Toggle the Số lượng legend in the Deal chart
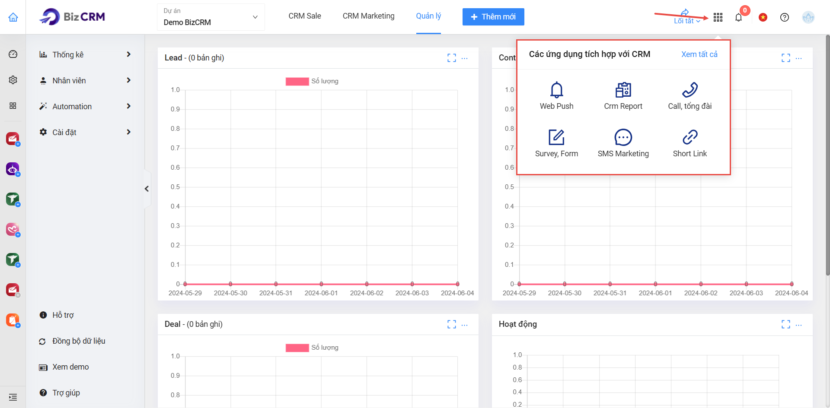The width and height of the screenshot is (830, 408). [312, 348]
